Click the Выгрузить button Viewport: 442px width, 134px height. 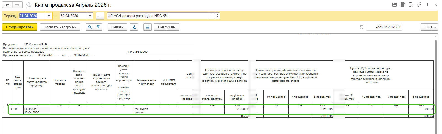(x=166, y=27)
